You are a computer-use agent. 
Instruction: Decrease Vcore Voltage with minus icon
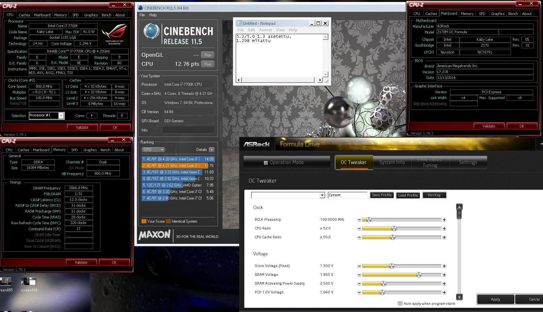pos(359,266)
